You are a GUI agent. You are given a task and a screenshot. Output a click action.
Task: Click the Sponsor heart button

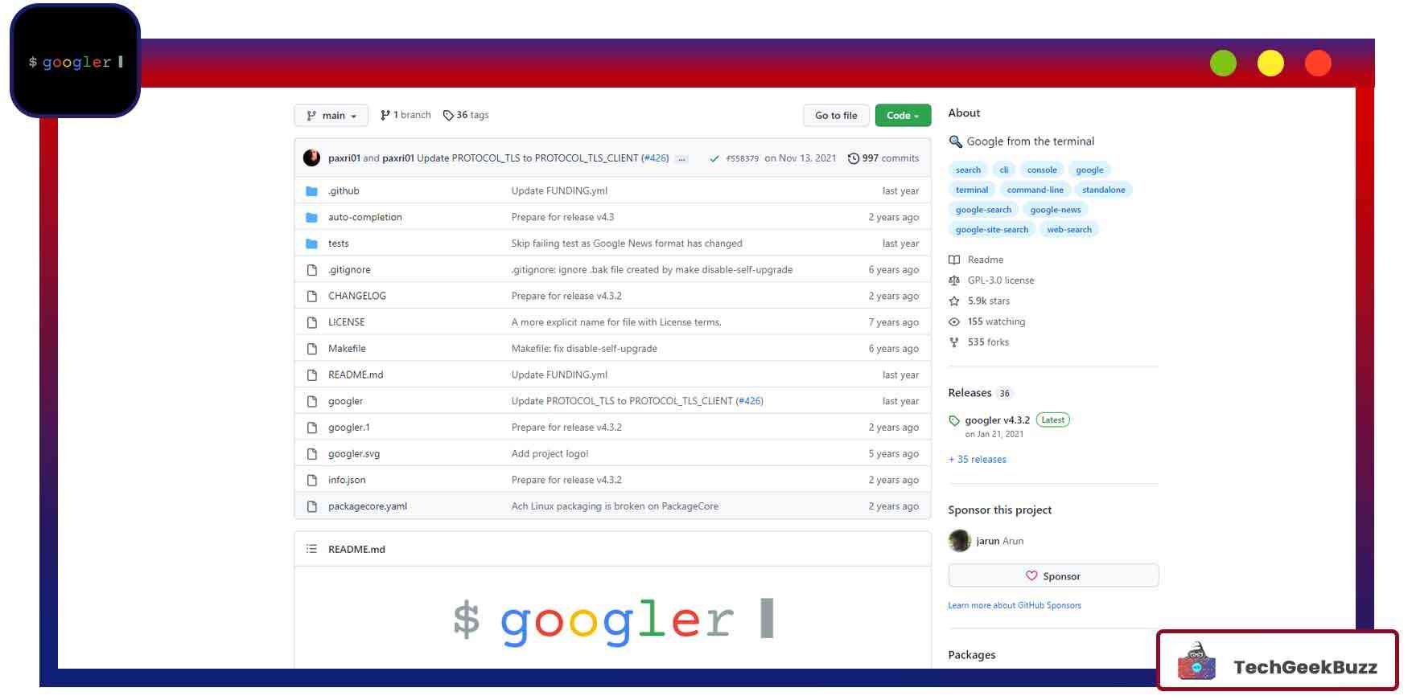[1052, 576]
